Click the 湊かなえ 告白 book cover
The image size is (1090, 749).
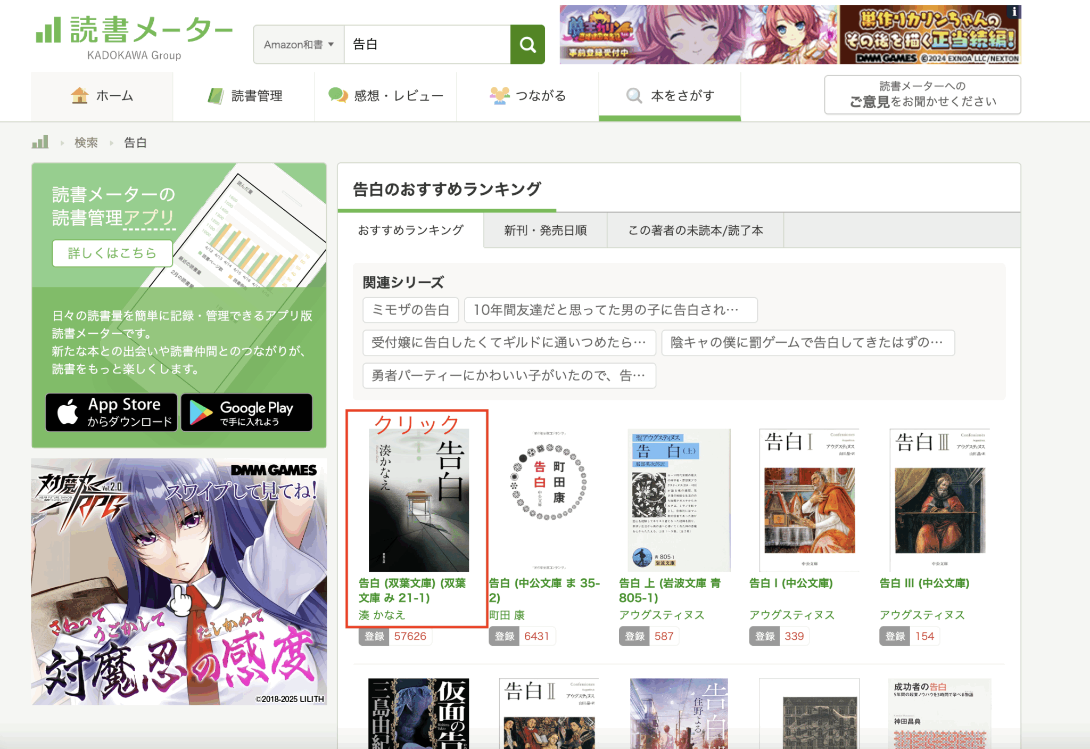coord(418,500)
